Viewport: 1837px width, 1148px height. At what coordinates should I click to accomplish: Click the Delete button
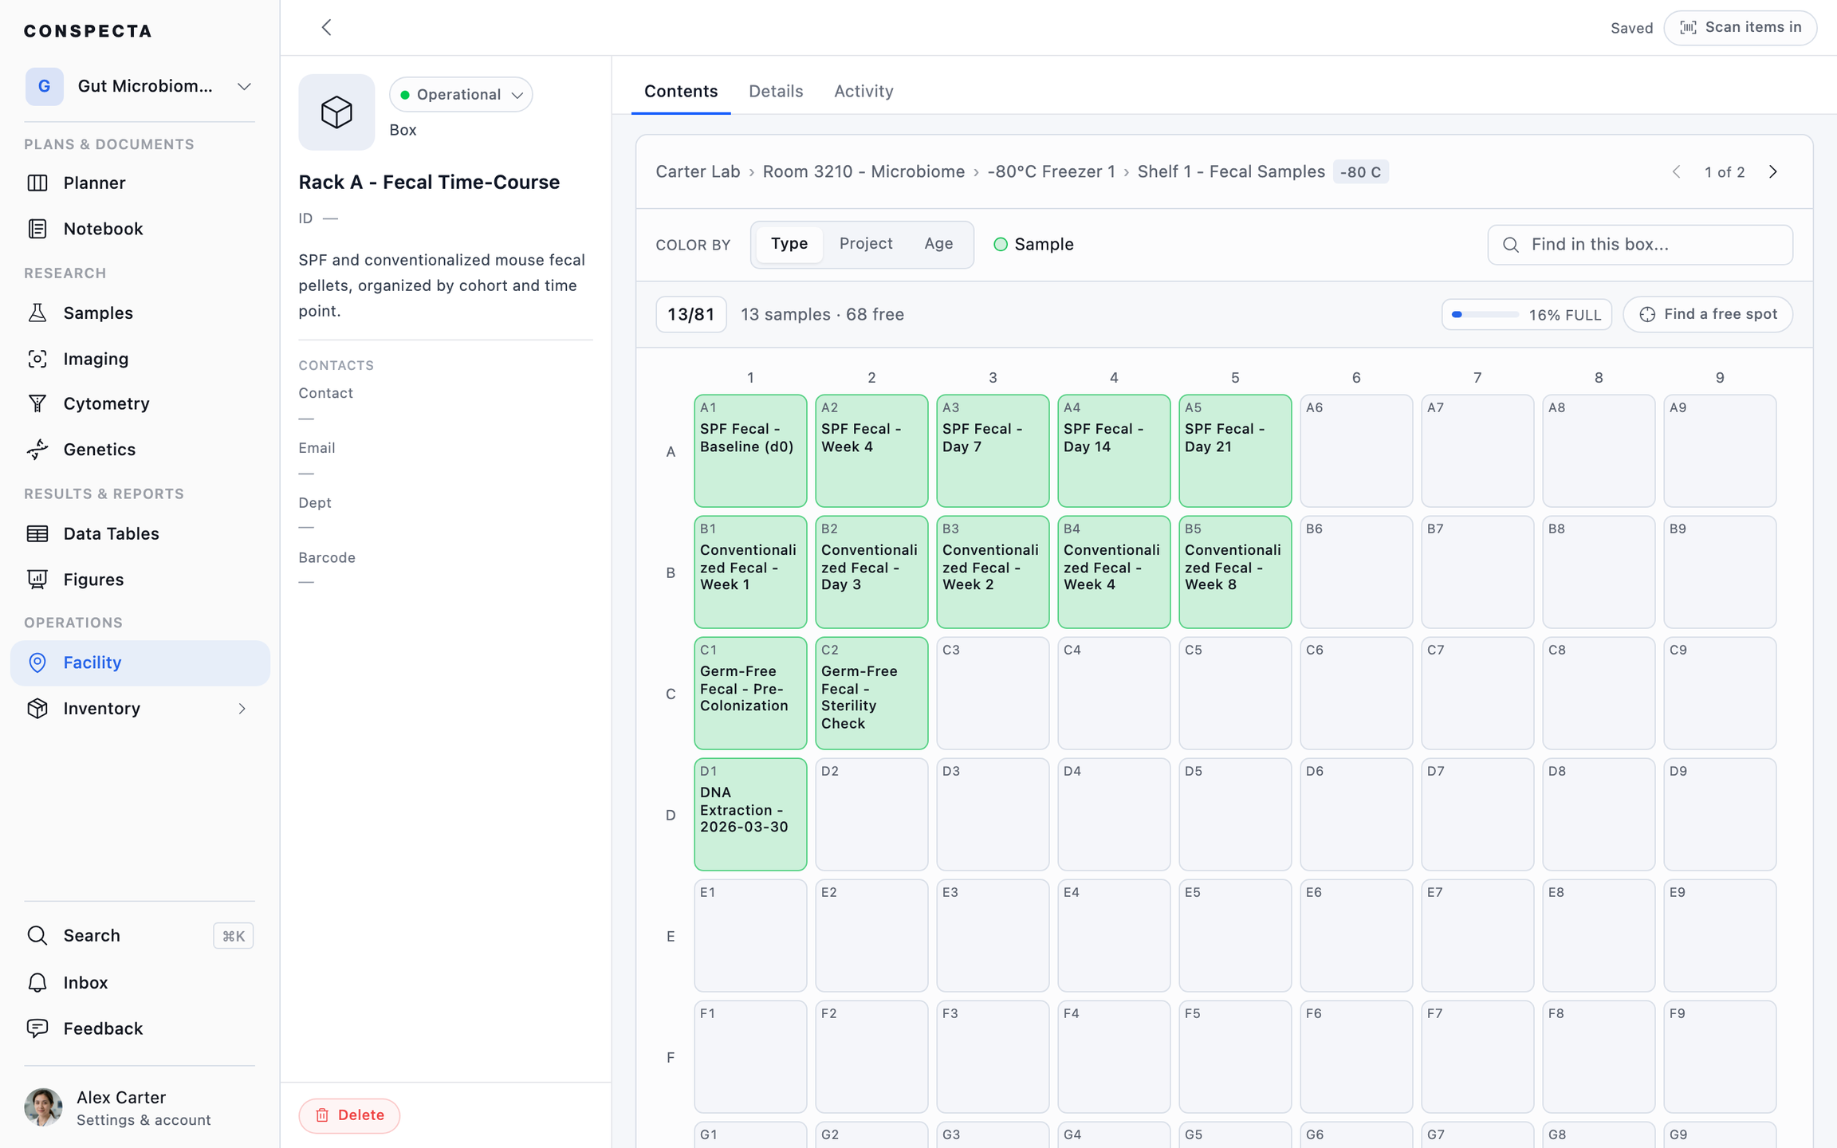[349, 1115]
